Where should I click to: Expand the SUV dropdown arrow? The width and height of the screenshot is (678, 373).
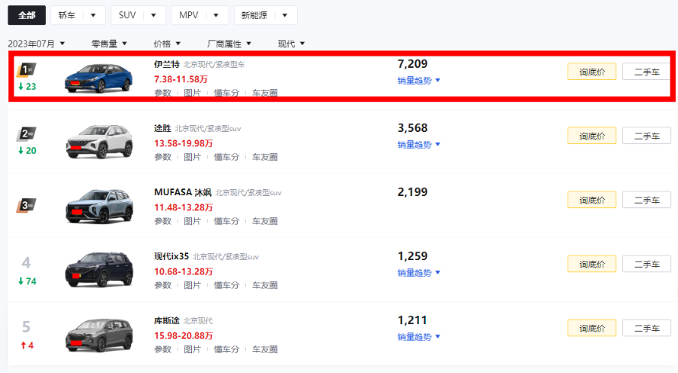153,15
